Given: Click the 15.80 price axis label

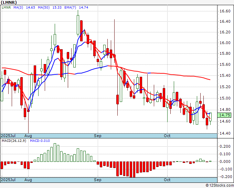Looking at the screenshot, I should click(225, 54).
